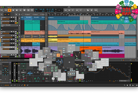
Task: Select A in the Buttons modulator
Action: (x=54, y=55)
